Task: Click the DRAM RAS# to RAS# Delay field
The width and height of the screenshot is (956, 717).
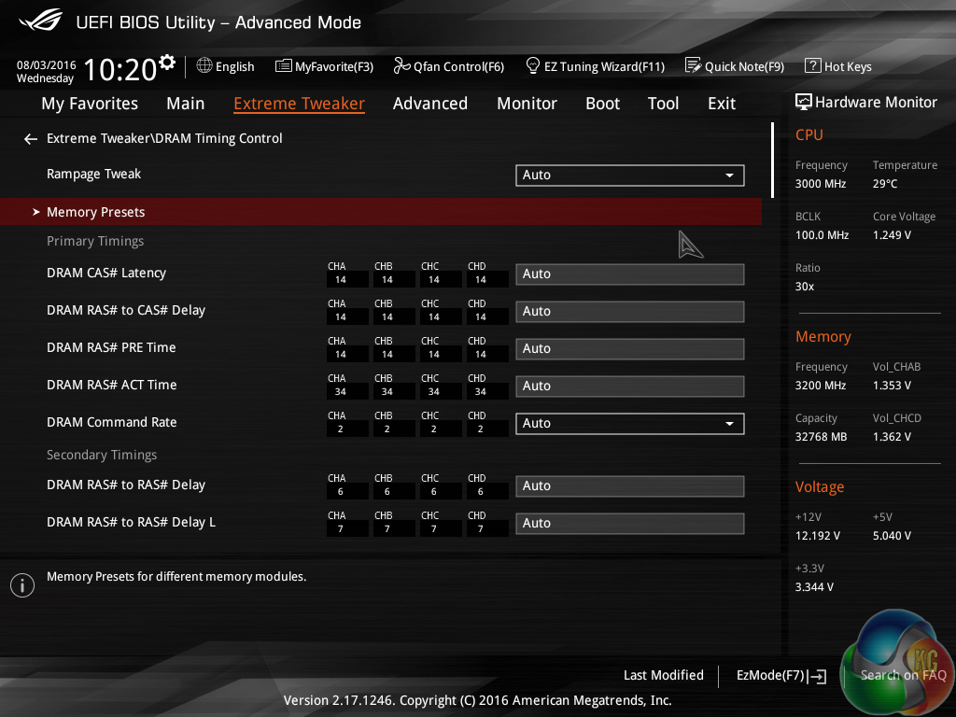Action: pos(630,485)
